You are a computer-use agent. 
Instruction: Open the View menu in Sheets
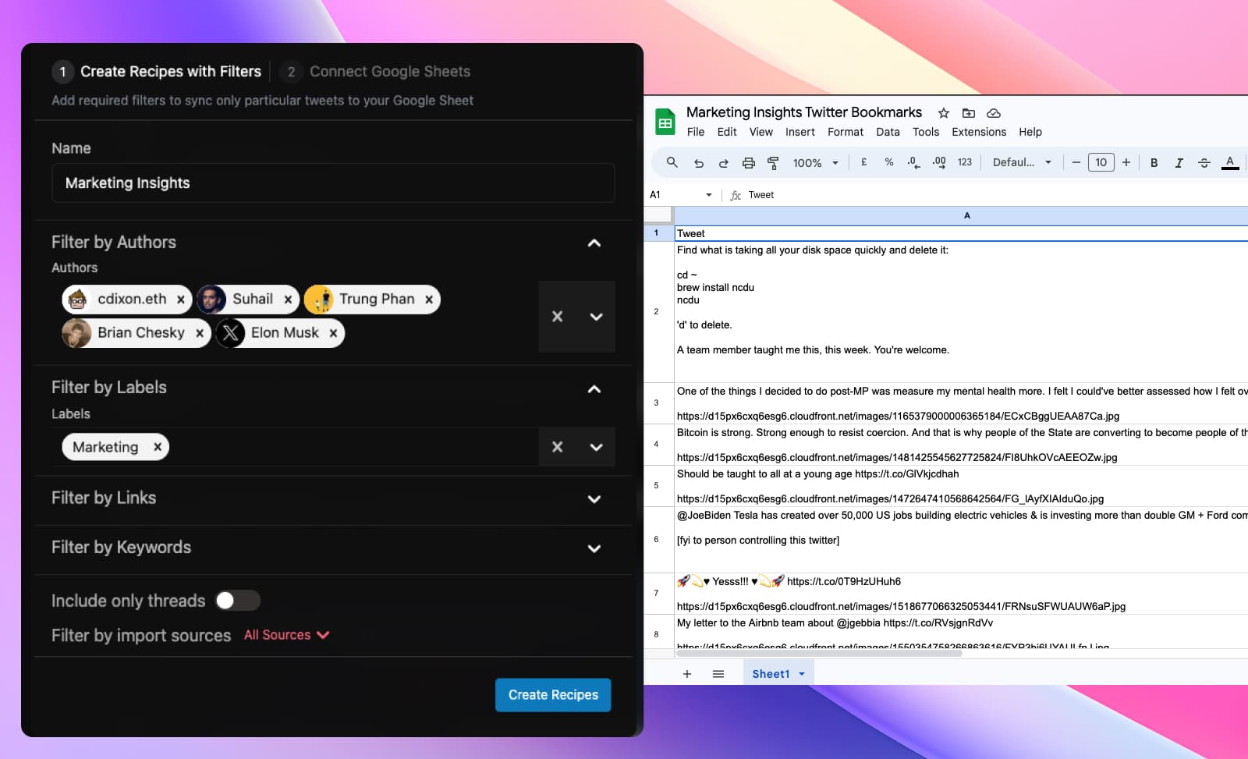(x=761, y=132)
